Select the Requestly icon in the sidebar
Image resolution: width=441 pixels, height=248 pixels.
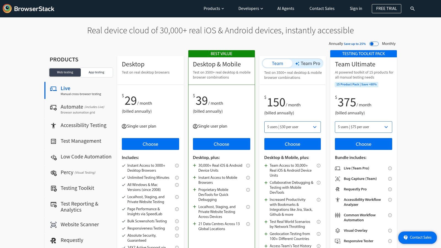pyautogui.click(x=53, y=240)
